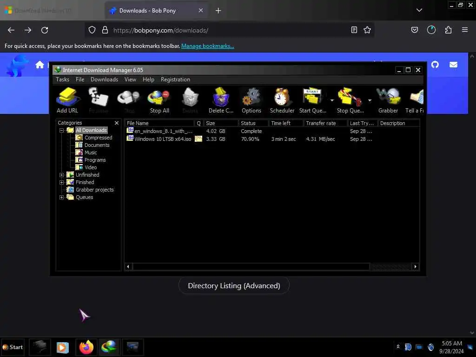Click Save to Pocket icon

pyautogui.click(x=414, y=30)
